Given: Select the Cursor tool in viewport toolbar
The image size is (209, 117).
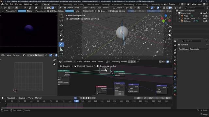Looking at the screenshot, I should [61, 20].
